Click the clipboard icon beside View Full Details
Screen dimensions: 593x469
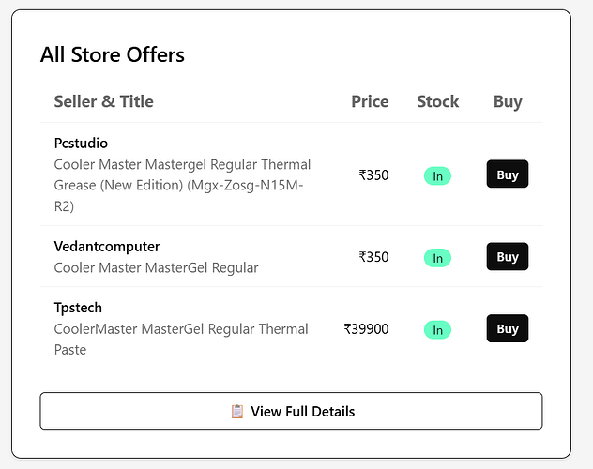(x=236, y=411)
